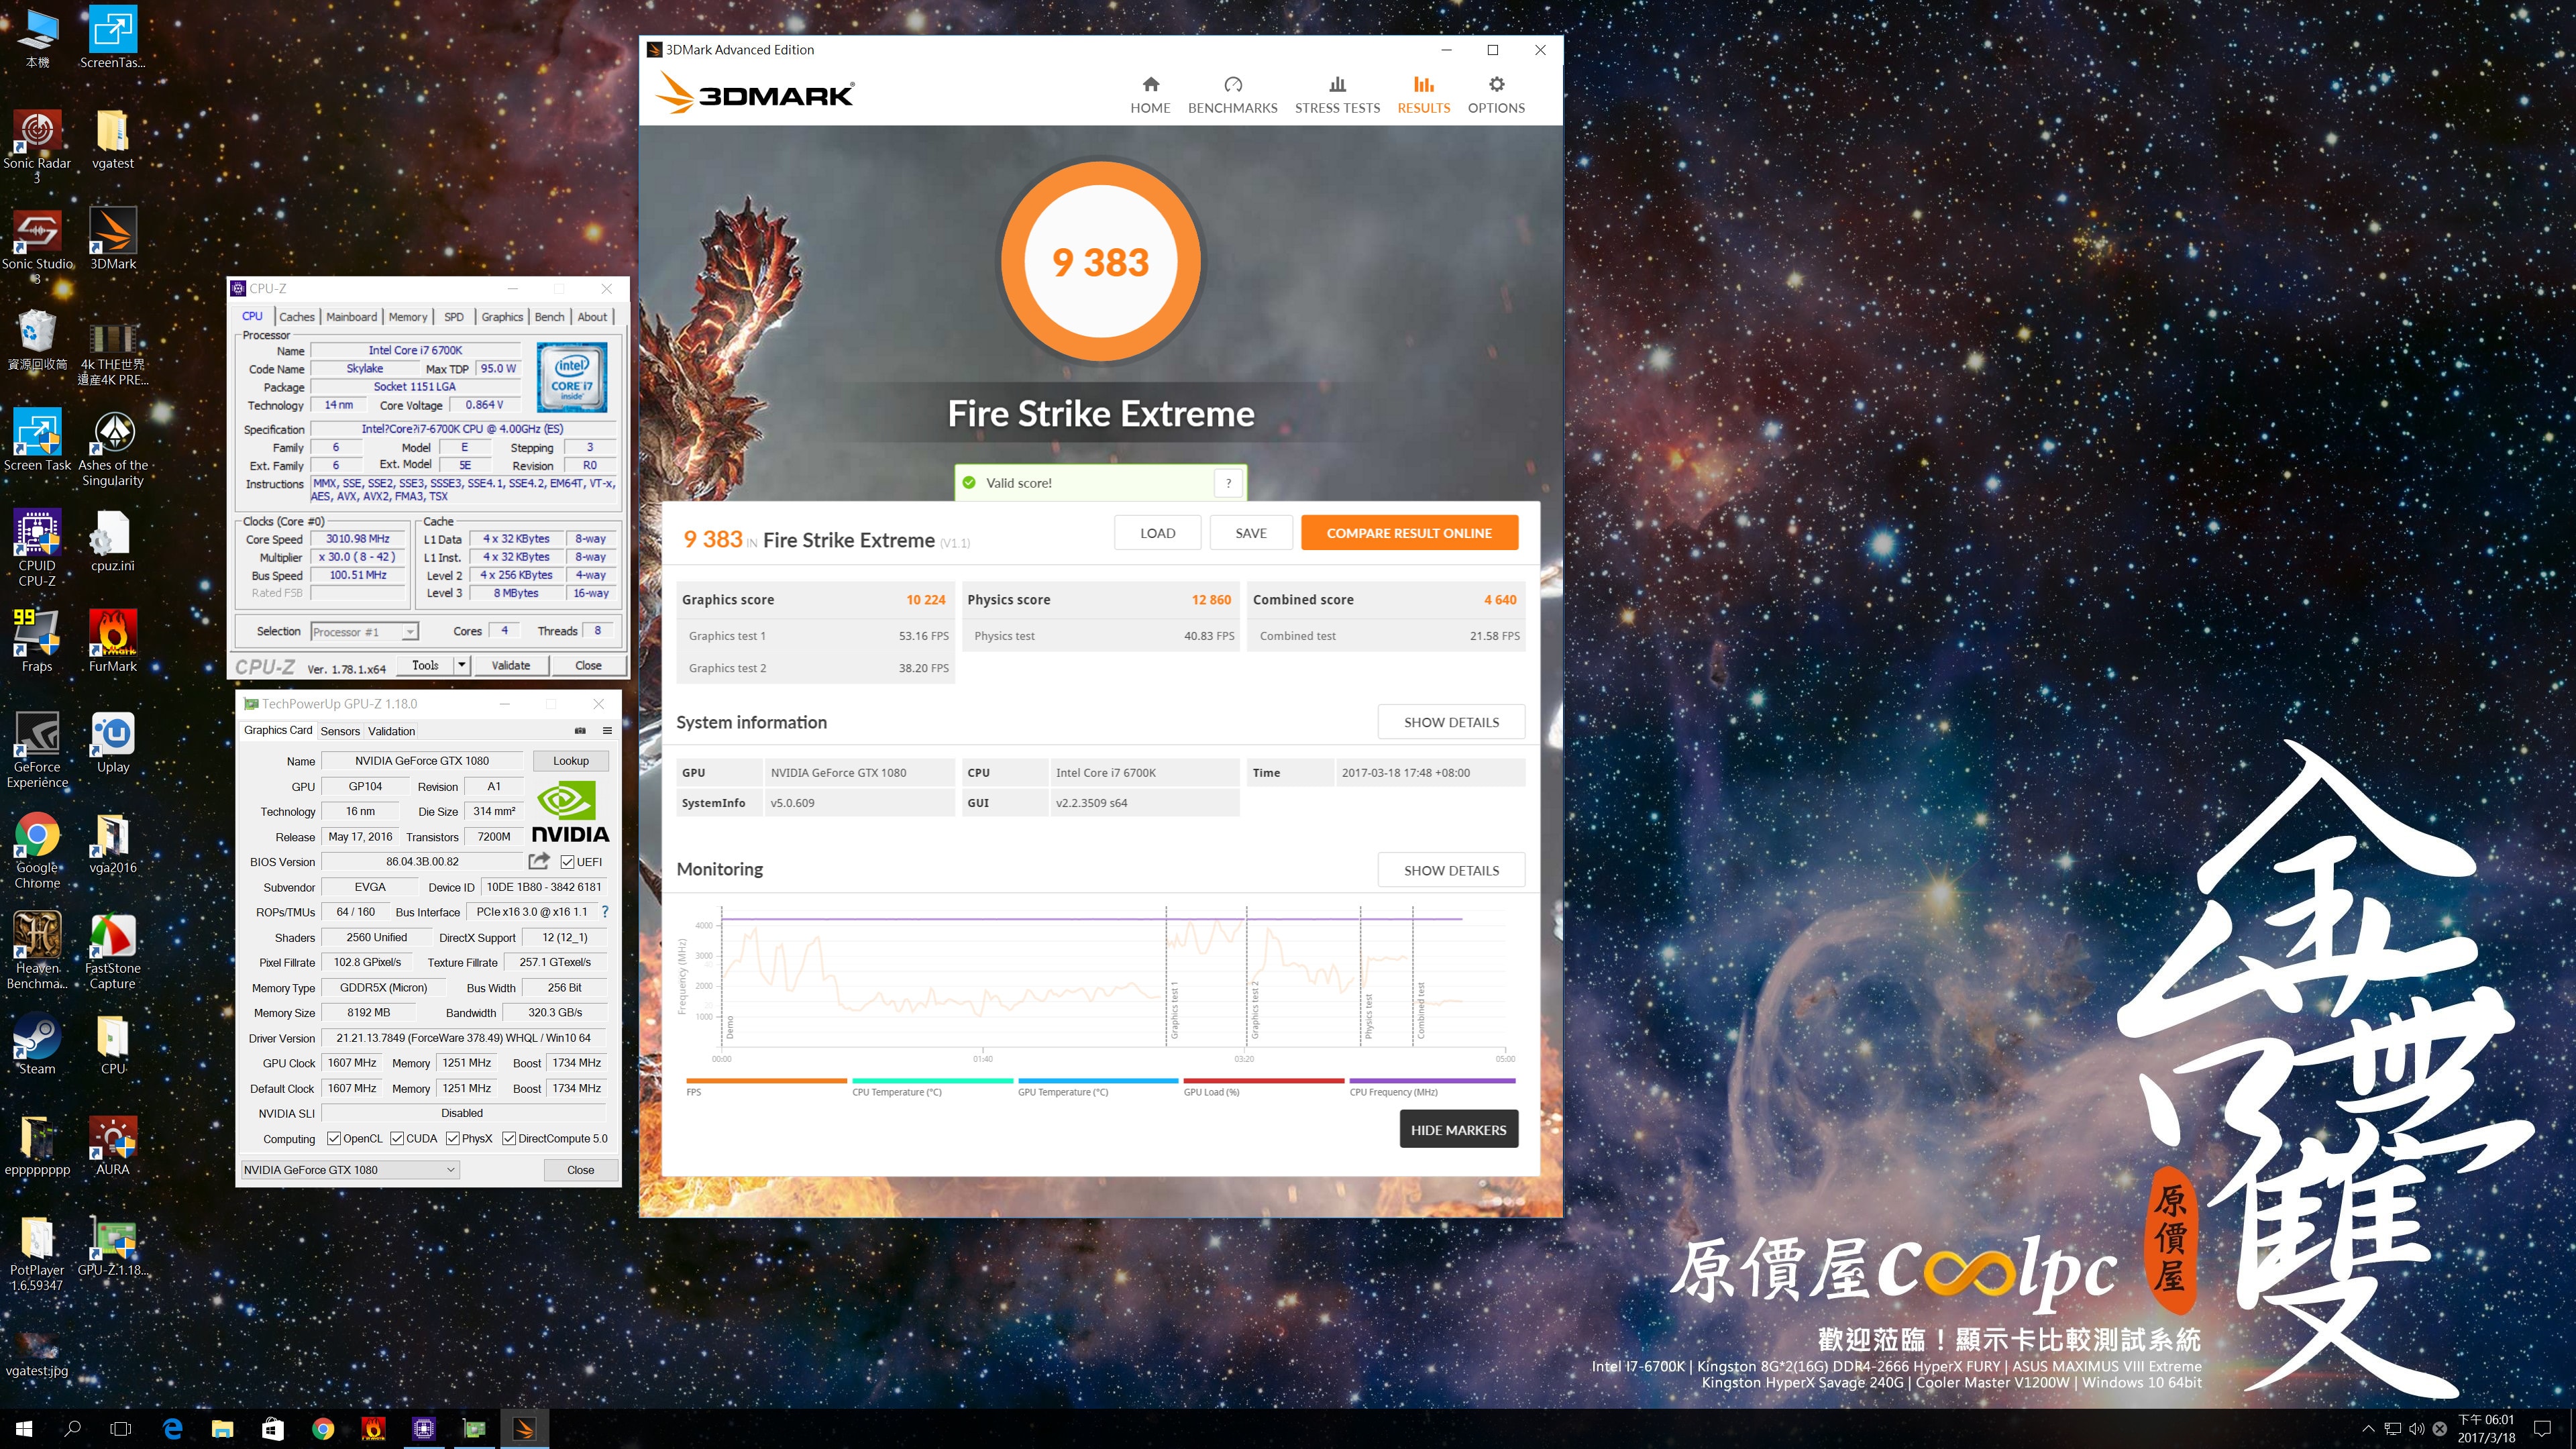Open the Graphics tab in CPU-Z
Image resolution: width=2576 pixels, height=1449 pixels.
502,316
